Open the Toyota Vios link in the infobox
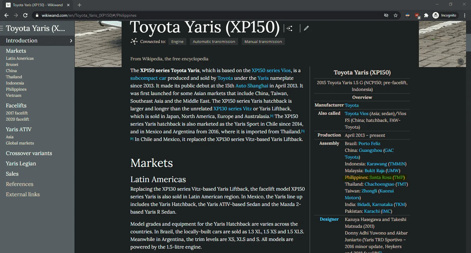Viewport: 471px width, 253px height. [x=356, y=114]
